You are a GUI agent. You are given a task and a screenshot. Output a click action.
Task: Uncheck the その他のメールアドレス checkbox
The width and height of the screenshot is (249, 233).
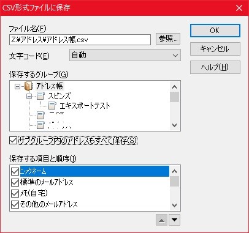coord(15,204)
